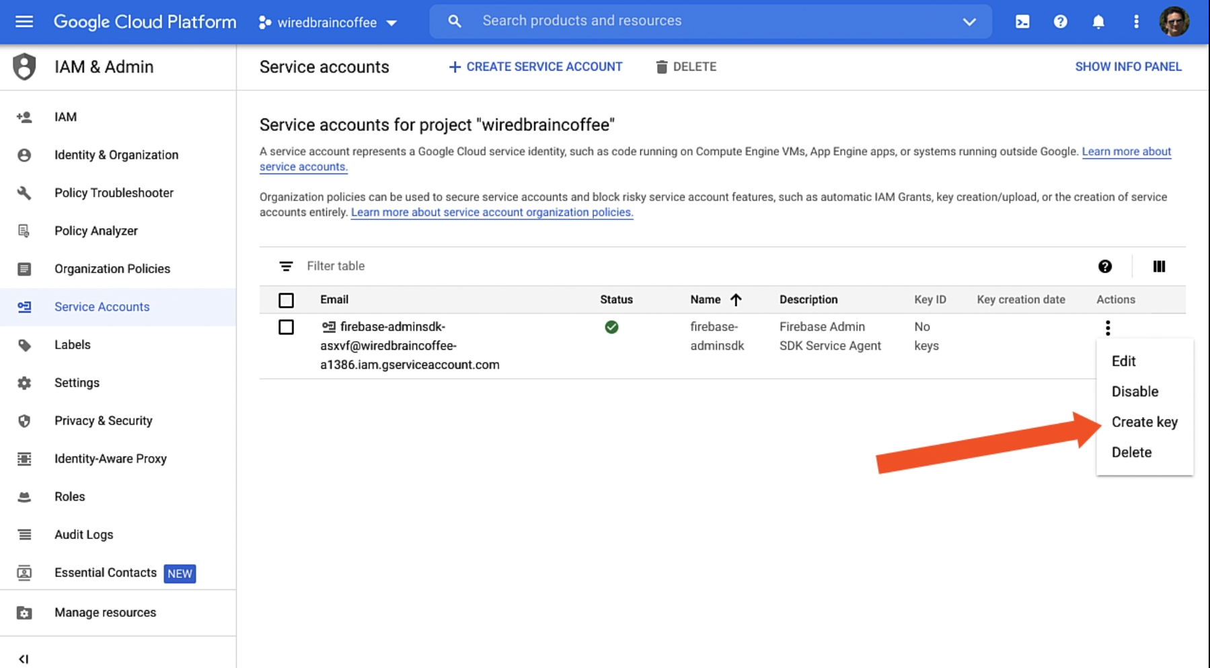The image size is (1210, 668).
Task: Choose Disable from the actions menu
Action: point(1145,392)
